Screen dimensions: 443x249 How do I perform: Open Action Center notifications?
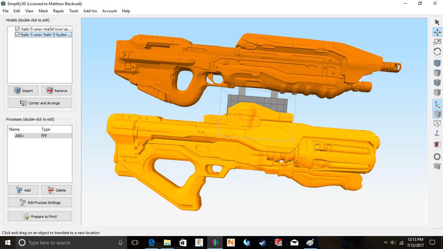432,243
